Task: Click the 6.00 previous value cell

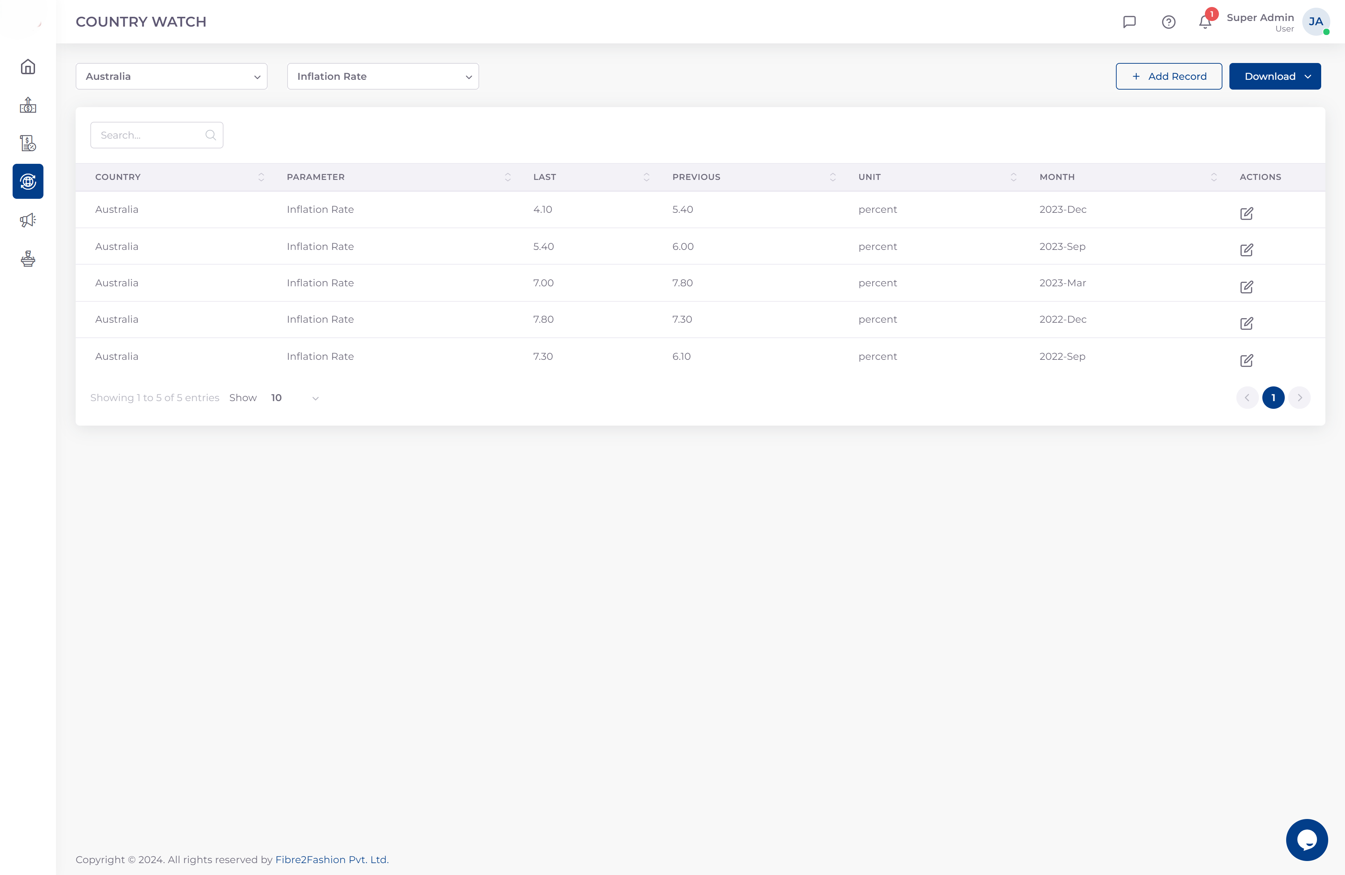Action: click(683, 246)
